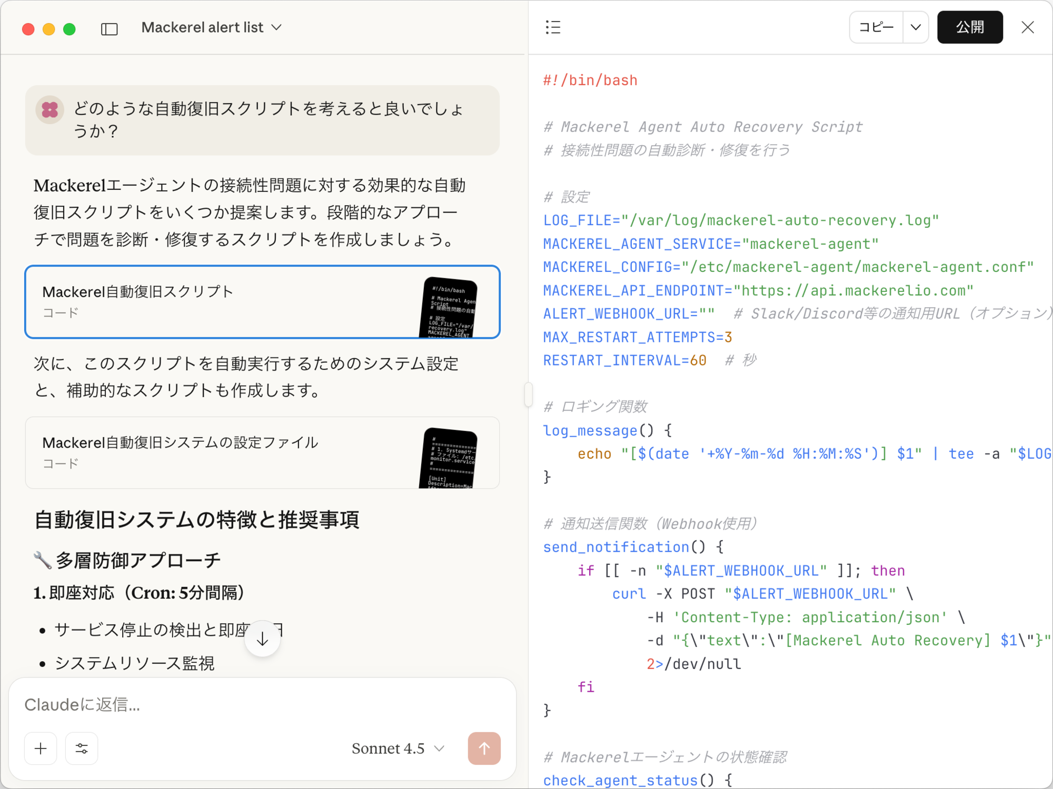Click the user avatar flower icon
The image size is (1053, 789).
click(x=50, y=109)
